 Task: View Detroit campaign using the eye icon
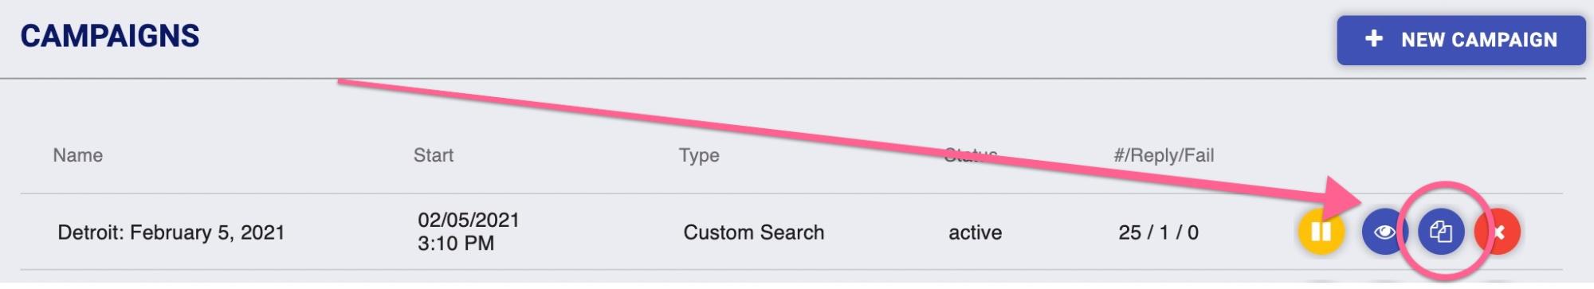click(1385, 232)
